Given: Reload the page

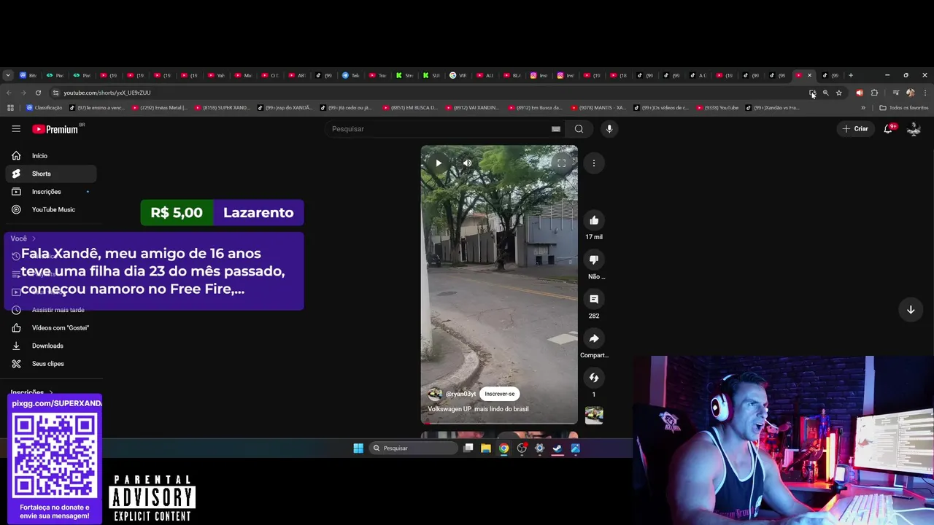Looking at the screenshot, I should pyautogui.click(x=38, y=93).
